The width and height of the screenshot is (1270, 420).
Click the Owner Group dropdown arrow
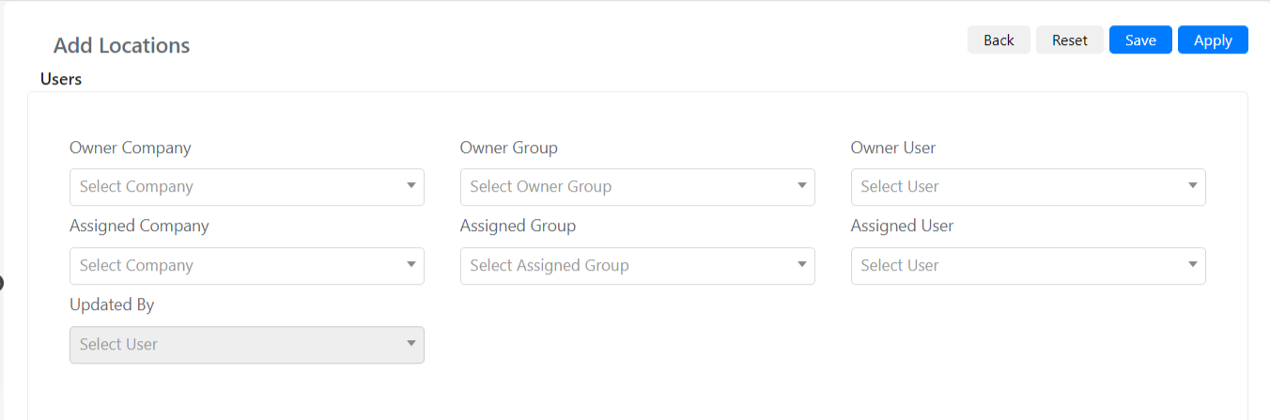(802, 186)
